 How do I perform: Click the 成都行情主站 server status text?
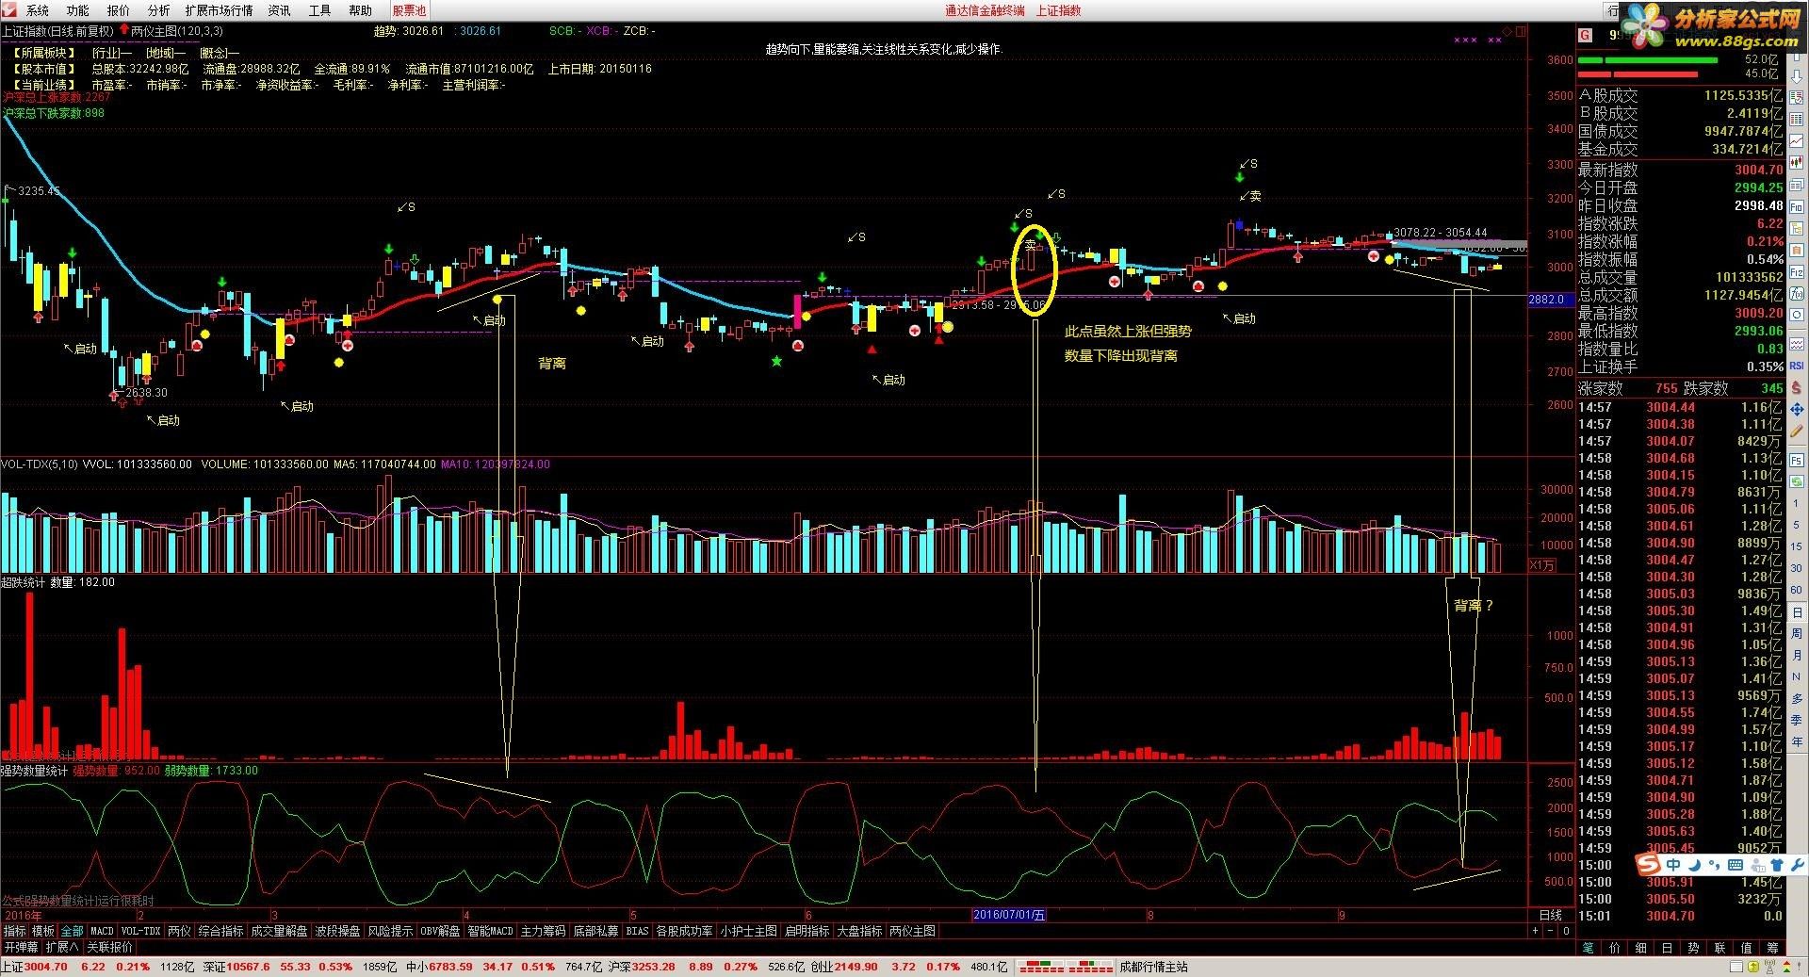click(1153, 967)
